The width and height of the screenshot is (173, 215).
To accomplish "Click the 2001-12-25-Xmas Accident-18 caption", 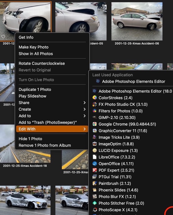I will click(x=25, y=166).
